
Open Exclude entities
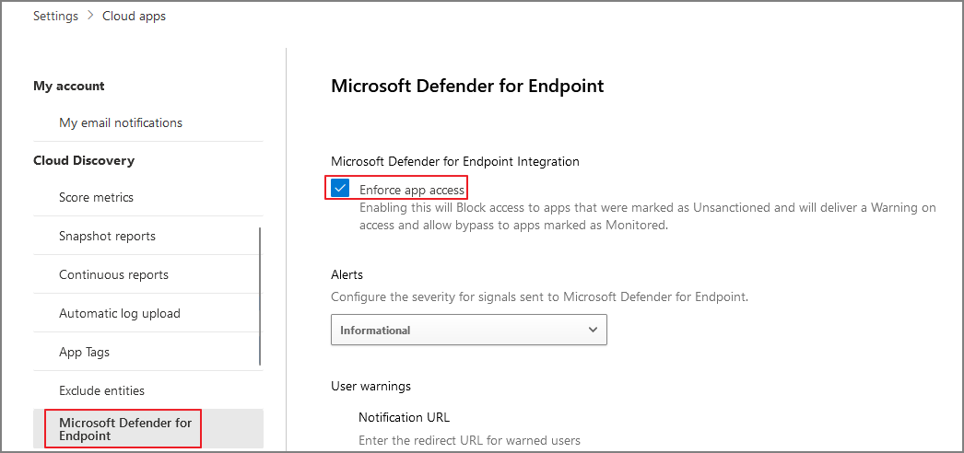[x=101, y=390]
